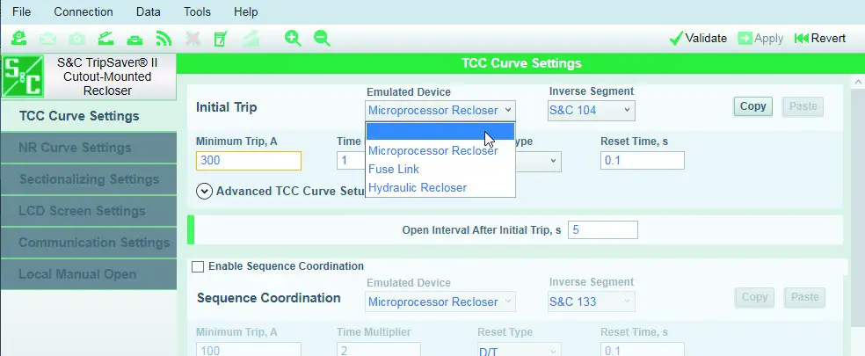This screenshot has height=356, width=865.
Task: Click the Initial Trip section label
Action: click(x=226, y=107)
